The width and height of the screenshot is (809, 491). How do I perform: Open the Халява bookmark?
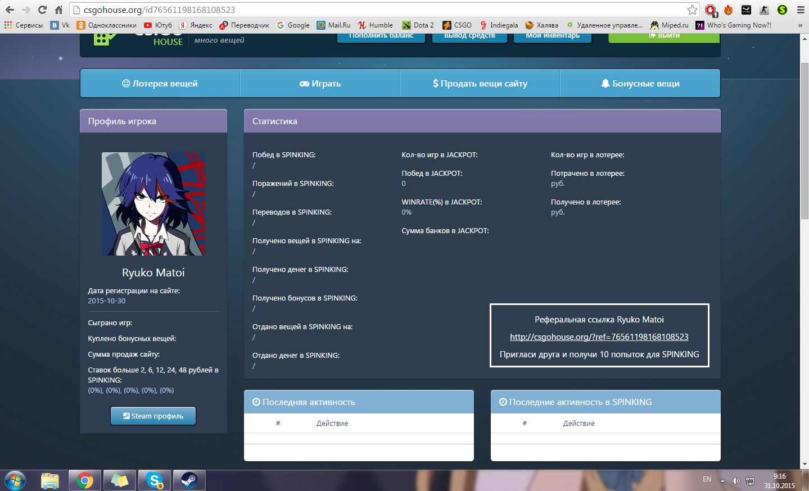coord(541,25)
